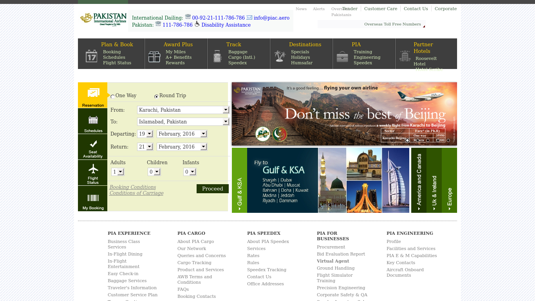
Task: Select the first banner carousel dot
Action: tap(407, 140)
